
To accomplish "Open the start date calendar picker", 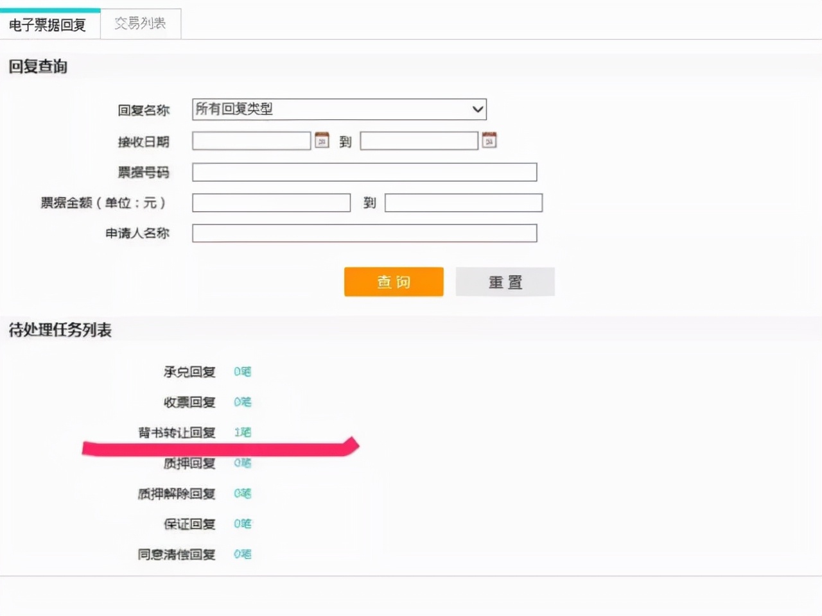I will pyautogui.click(x=322, y=139).
